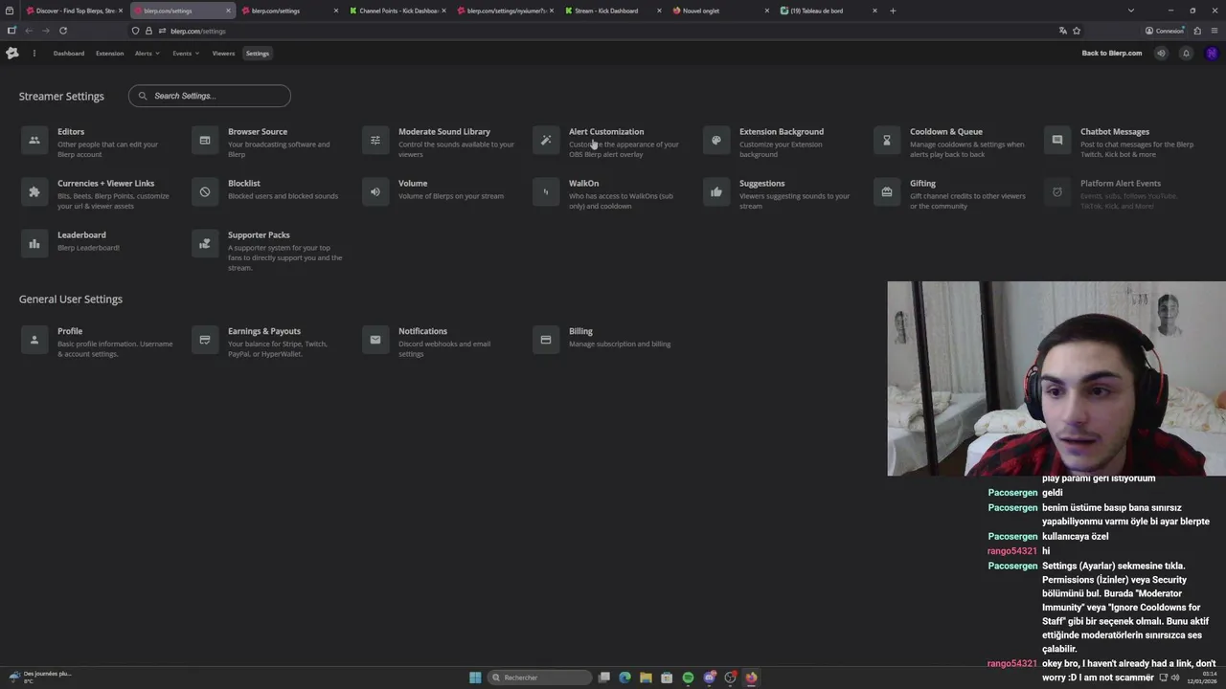Close the Nouvel onglet tab
Image resolution: width=1226 pixels, height=689 pixels.
[766, 11]
